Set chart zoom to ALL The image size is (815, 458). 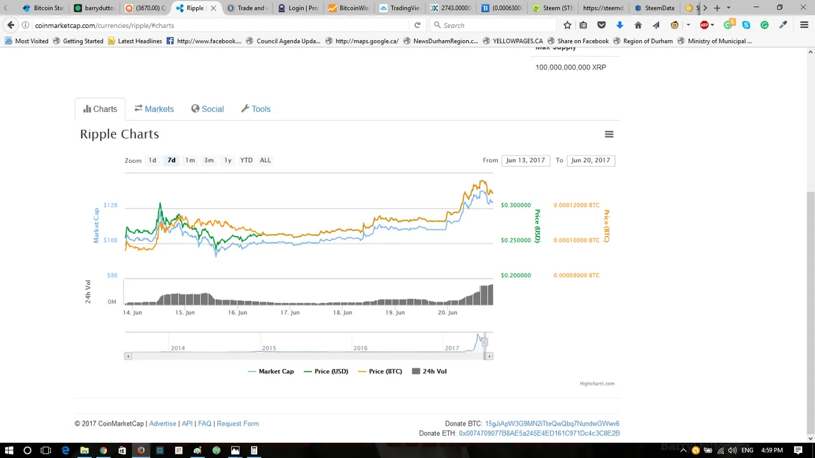pos(266,160)
